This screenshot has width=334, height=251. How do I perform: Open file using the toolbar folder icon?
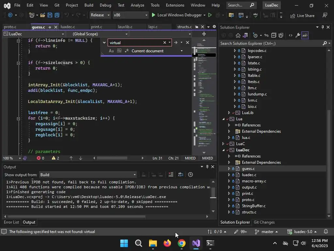point(43,15)
